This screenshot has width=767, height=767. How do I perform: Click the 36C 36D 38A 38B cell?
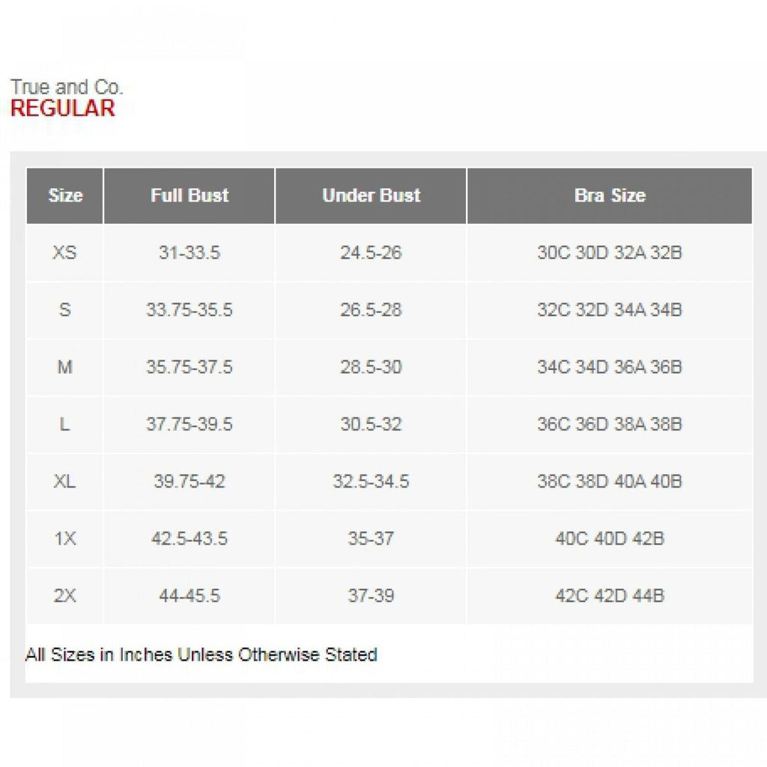coord(609,424)
